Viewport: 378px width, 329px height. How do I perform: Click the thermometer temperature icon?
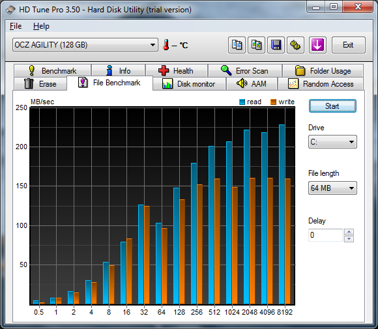click(166, 45)
